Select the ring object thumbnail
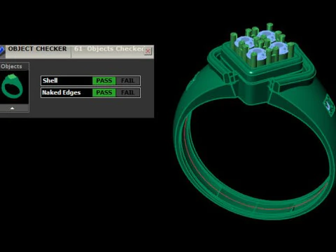Screen dimensions: 336x252 tap(12, 87)
